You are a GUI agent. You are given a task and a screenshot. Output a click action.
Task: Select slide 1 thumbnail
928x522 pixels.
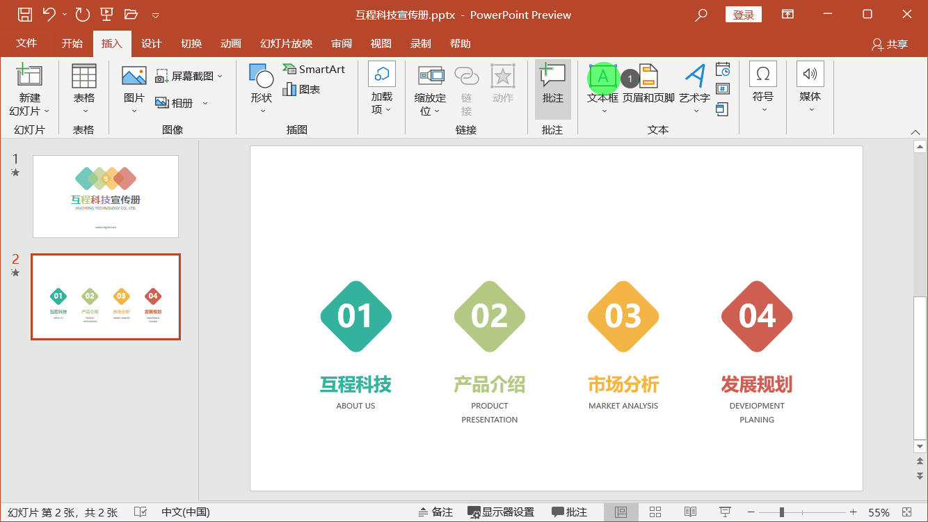(106, 196)
